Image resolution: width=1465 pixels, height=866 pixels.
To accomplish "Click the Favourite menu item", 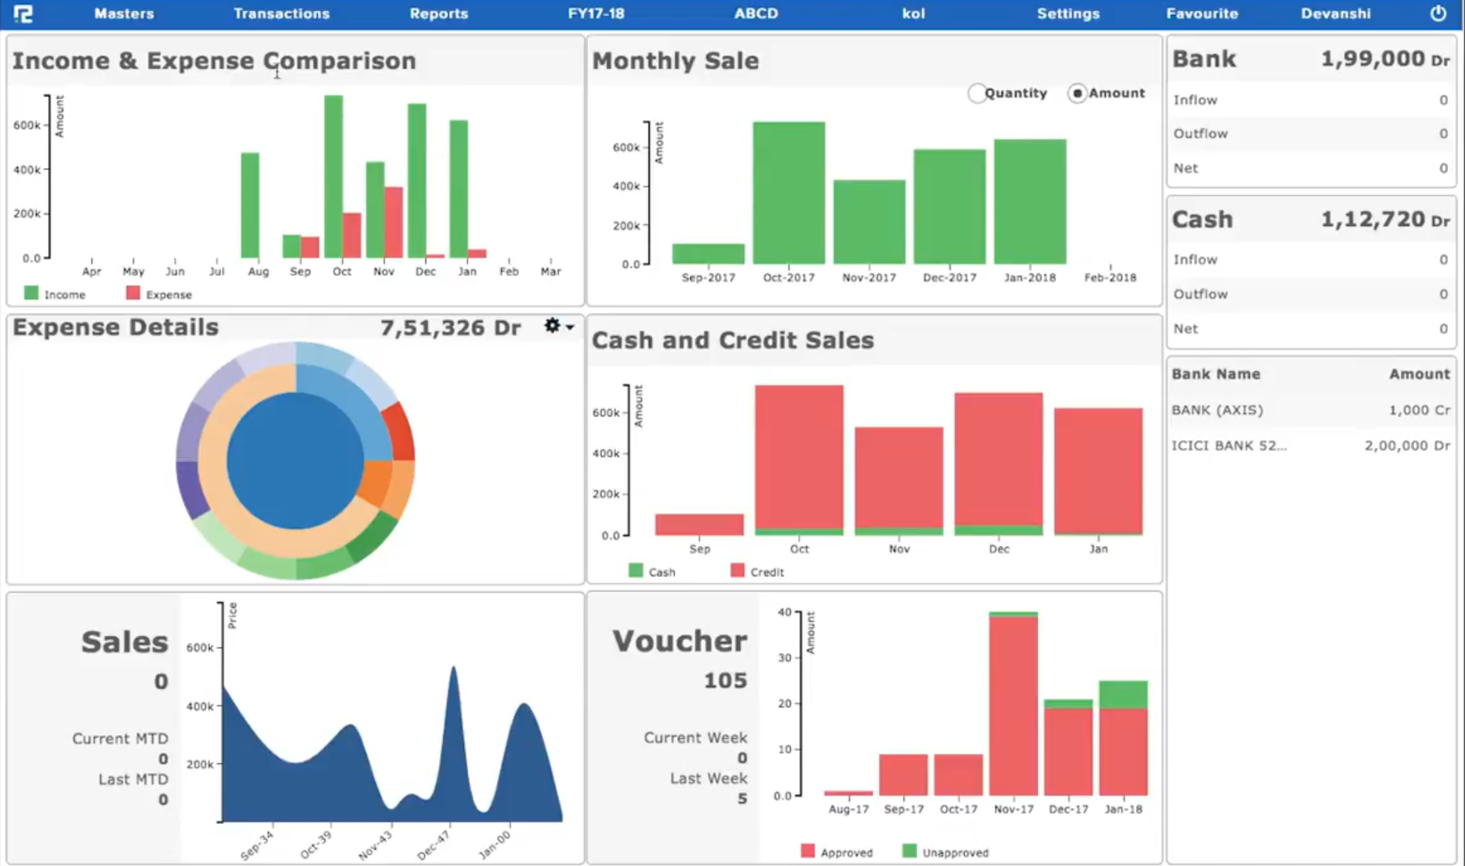I will point(1203,13).
